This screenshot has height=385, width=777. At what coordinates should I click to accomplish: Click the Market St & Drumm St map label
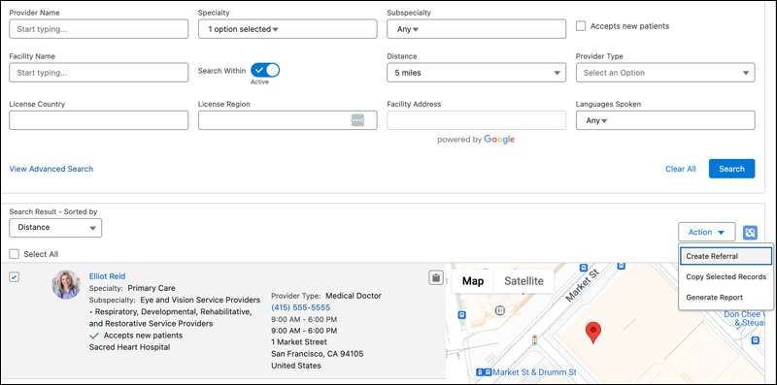(x=535, y=372)
